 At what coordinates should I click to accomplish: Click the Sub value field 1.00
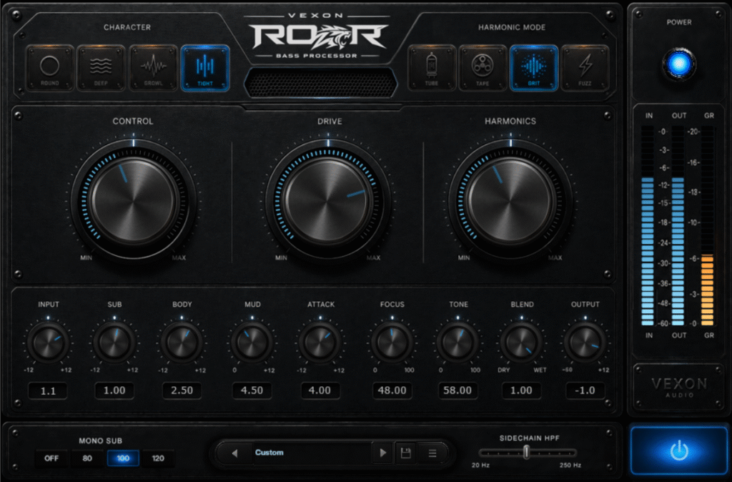(x=114, y=390)
